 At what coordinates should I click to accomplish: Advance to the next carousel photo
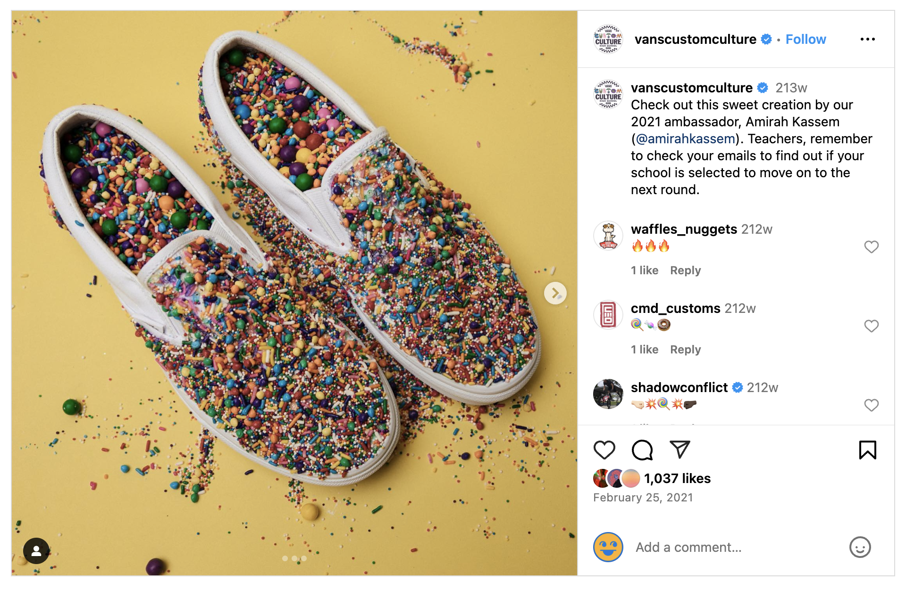[x=555, y=293]
